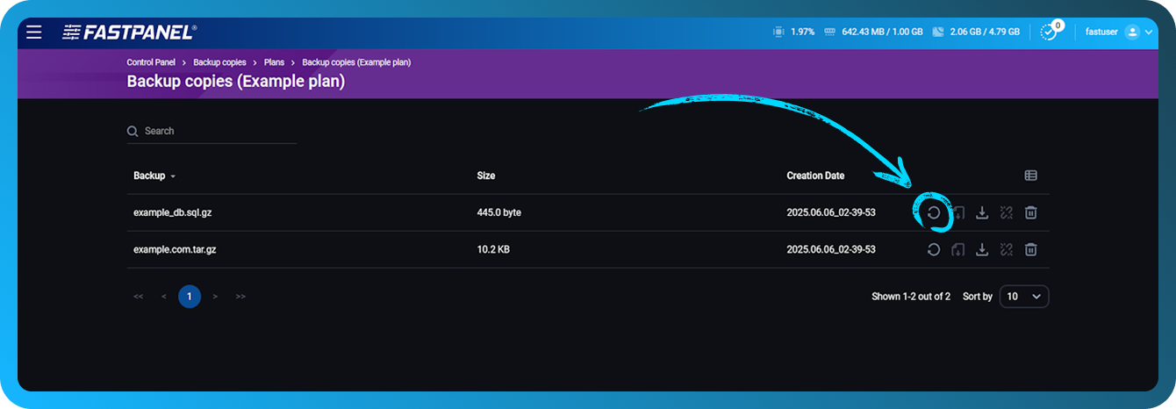
Task: Restore the example_db.sql.gz backup
Action: [x=934, y=212]
